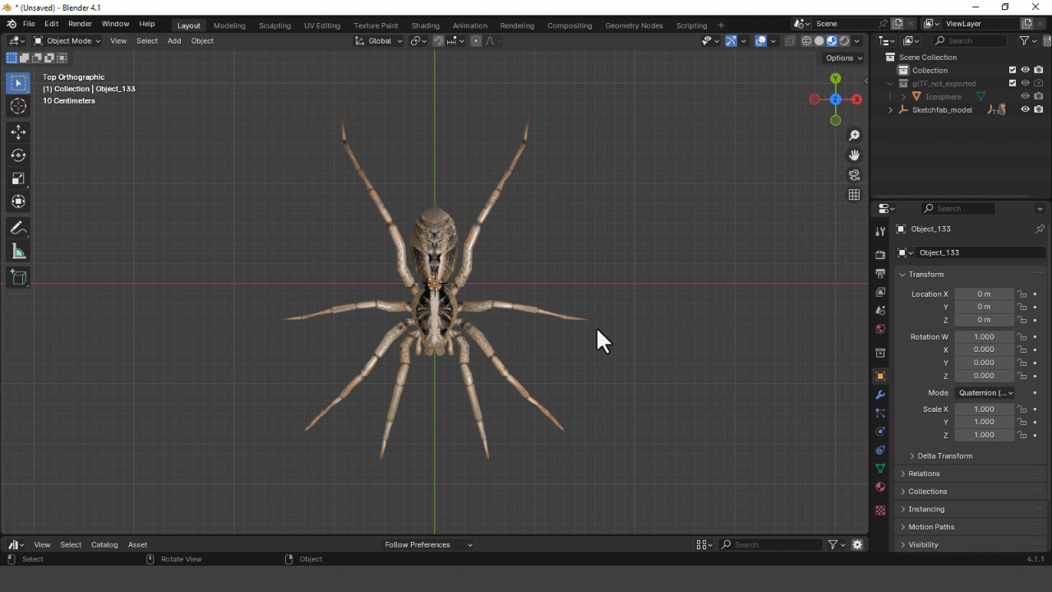Click the viewport Options button

pos(843,58)
